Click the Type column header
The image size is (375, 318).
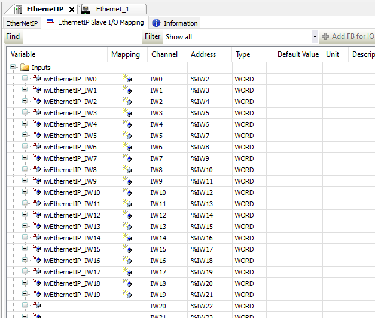(249, 54)
